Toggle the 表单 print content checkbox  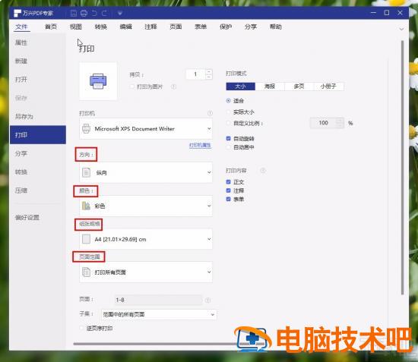(x=228, y=199)
